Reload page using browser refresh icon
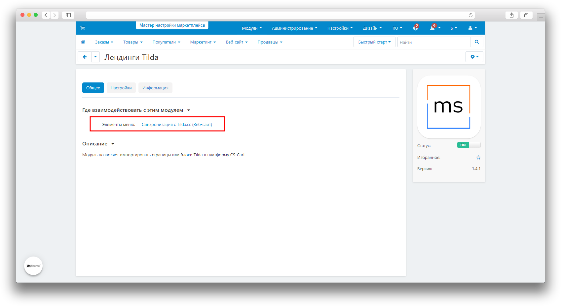Screen dimensions: 561x306 click(470, 15)
